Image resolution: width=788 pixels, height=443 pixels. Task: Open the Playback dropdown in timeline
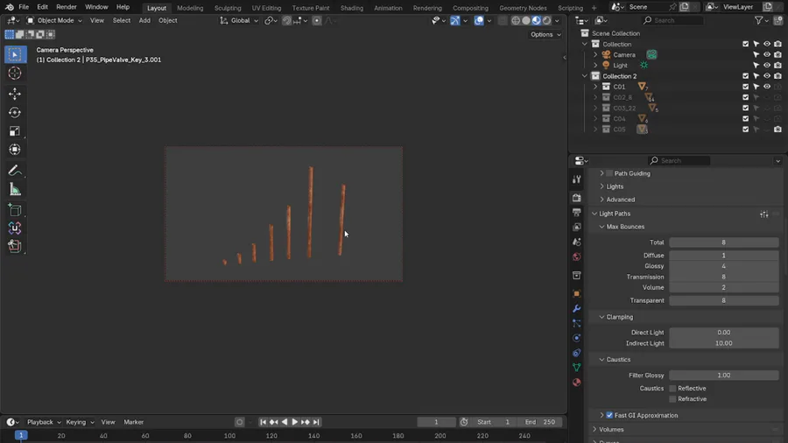pos(44,422)
